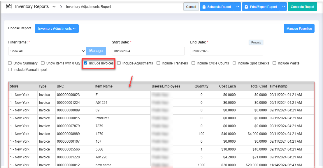Viewport: 323px width, 168px height.
Task: Open the Schedule Report dropdown arrow
Action: [x=238, y=7]
